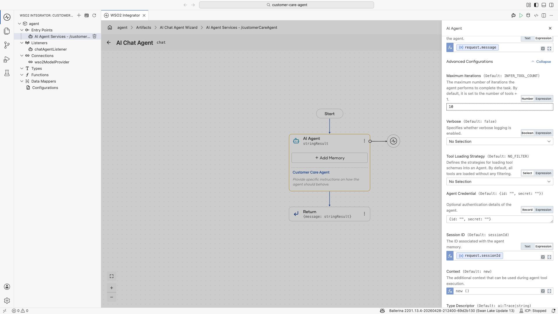This screenshot has width=558, height=314.
Task: Open the Verbose No Selection dropdown
Action: pos(500,141)
